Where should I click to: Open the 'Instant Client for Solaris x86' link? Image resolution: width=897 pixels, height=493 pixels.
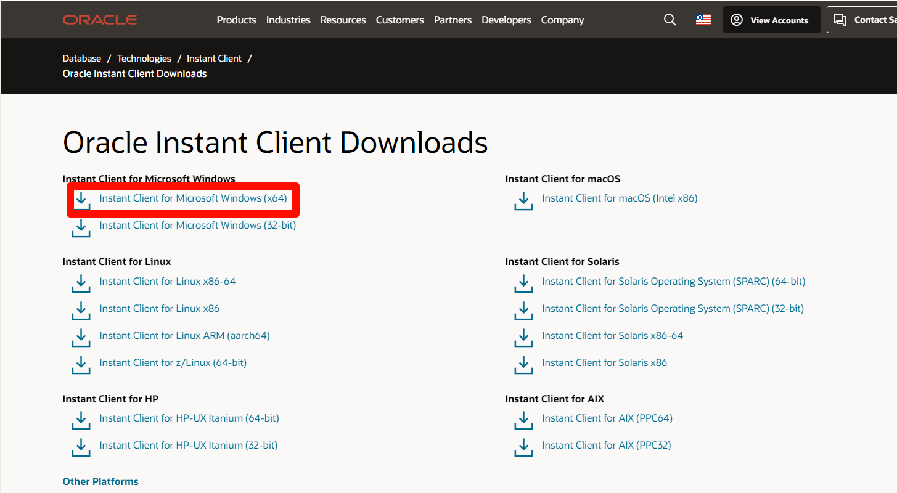click(x=604, y=363)
